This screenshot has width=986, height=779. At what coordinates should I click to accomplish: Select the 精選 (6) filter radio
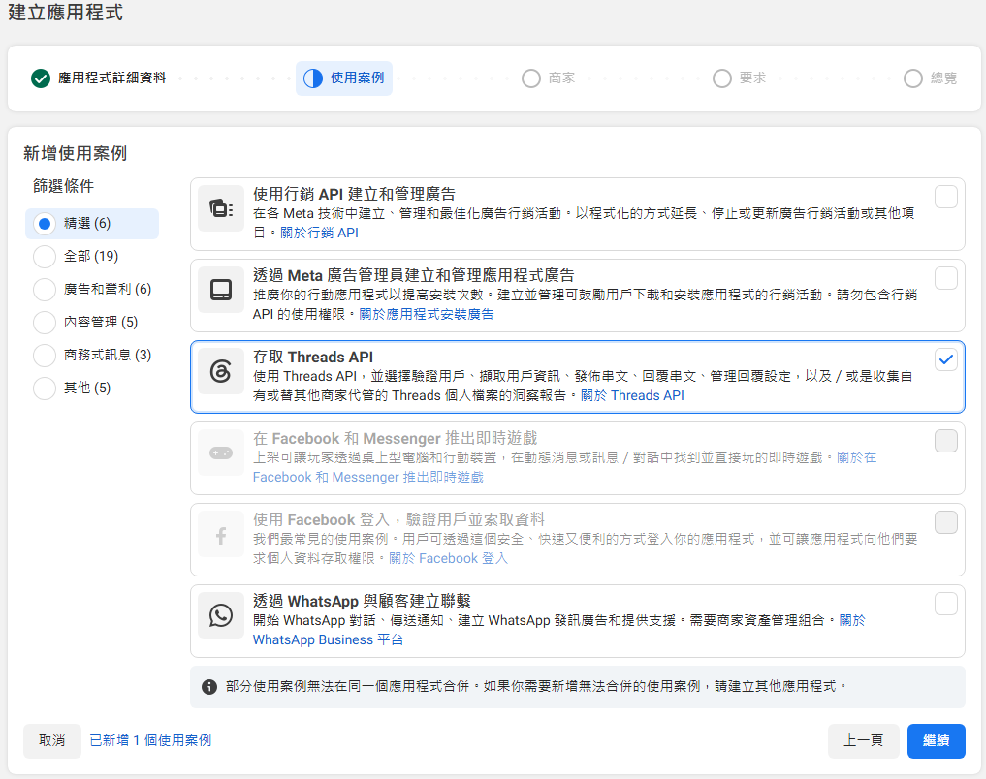point(45,224)
